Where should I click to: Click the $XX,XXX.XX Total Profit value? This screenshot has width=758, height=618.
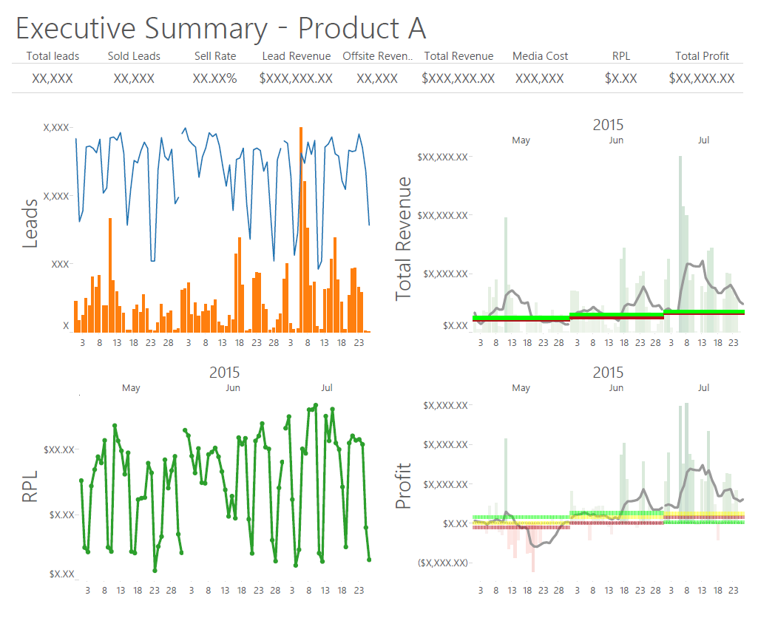[x=702, y=78]
